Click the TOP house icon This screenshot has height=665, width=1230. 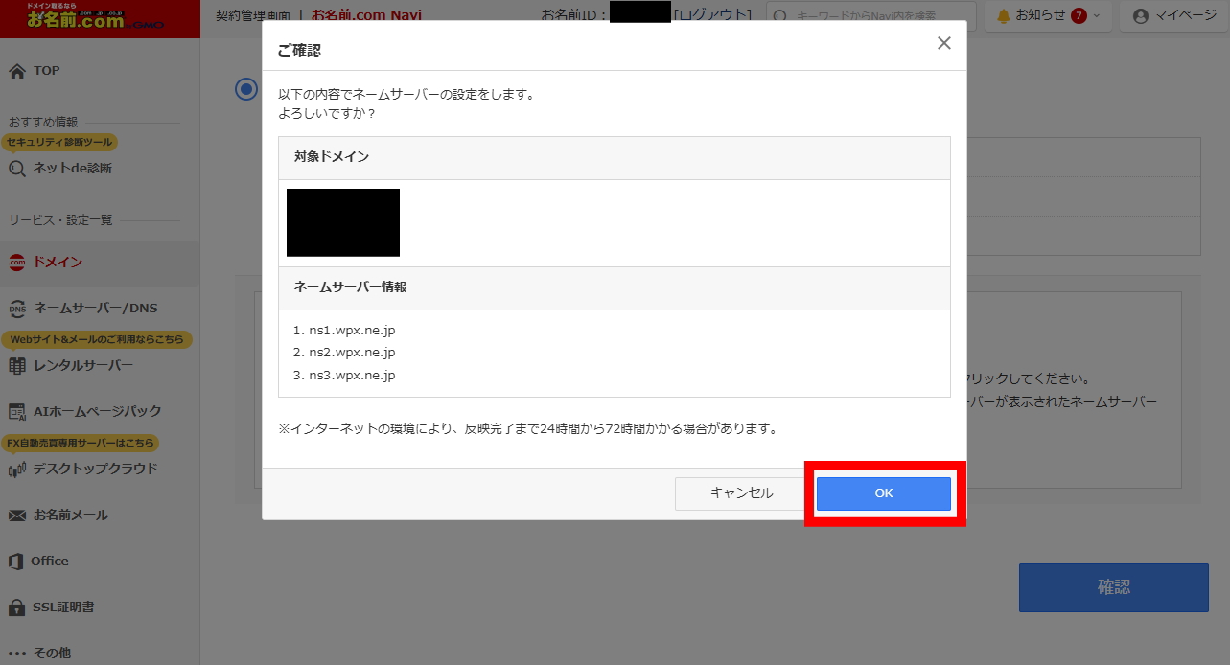16,71
